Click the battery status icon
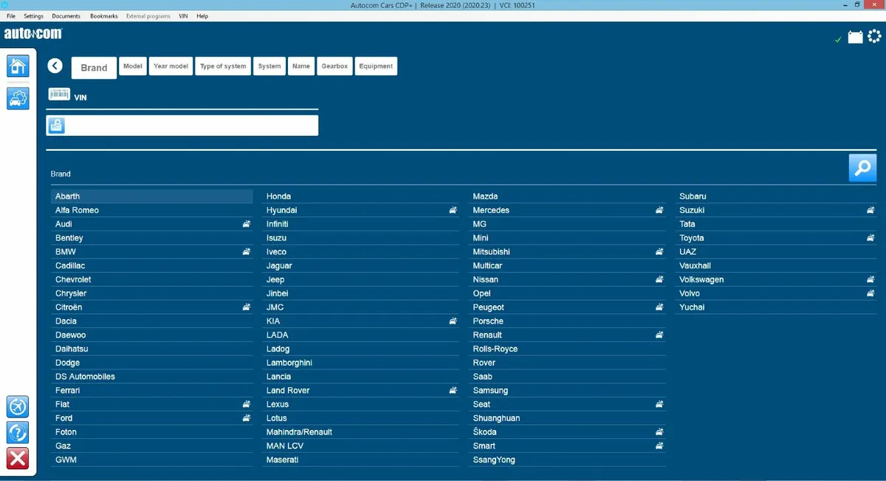The width and height of the screenshot is (886, 481). pyautogui.click(x=855, y=37)
